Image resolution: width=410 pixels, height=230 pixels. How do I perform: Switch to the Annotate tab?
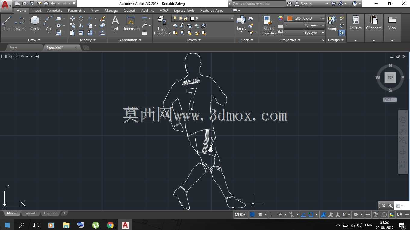54,11
